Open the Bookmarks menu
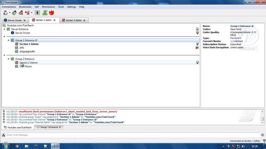The image size is (266, 149). [x=25, y=7]
